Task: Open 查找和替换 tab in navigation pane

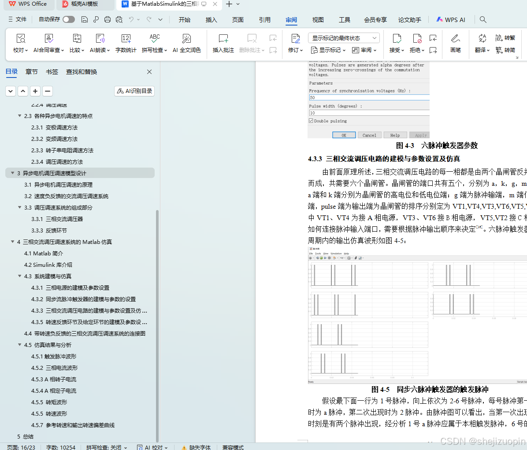Action: point(82,72)
